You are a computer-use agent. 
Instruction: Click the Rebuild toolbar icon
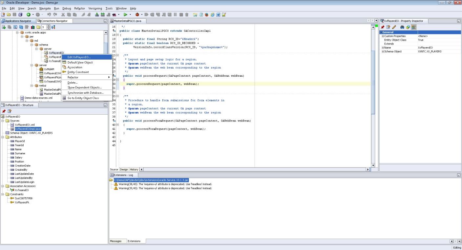pos(103,14)
